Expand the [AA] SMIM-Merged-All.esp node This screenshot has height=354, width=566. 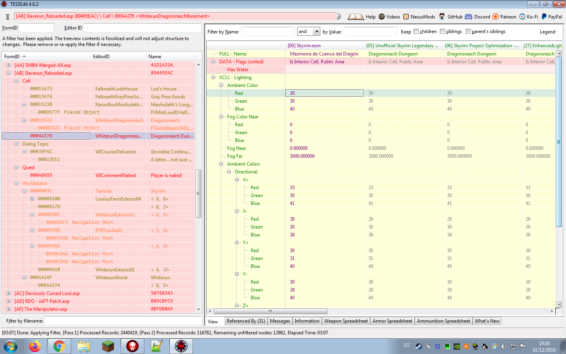click(8, 65)
